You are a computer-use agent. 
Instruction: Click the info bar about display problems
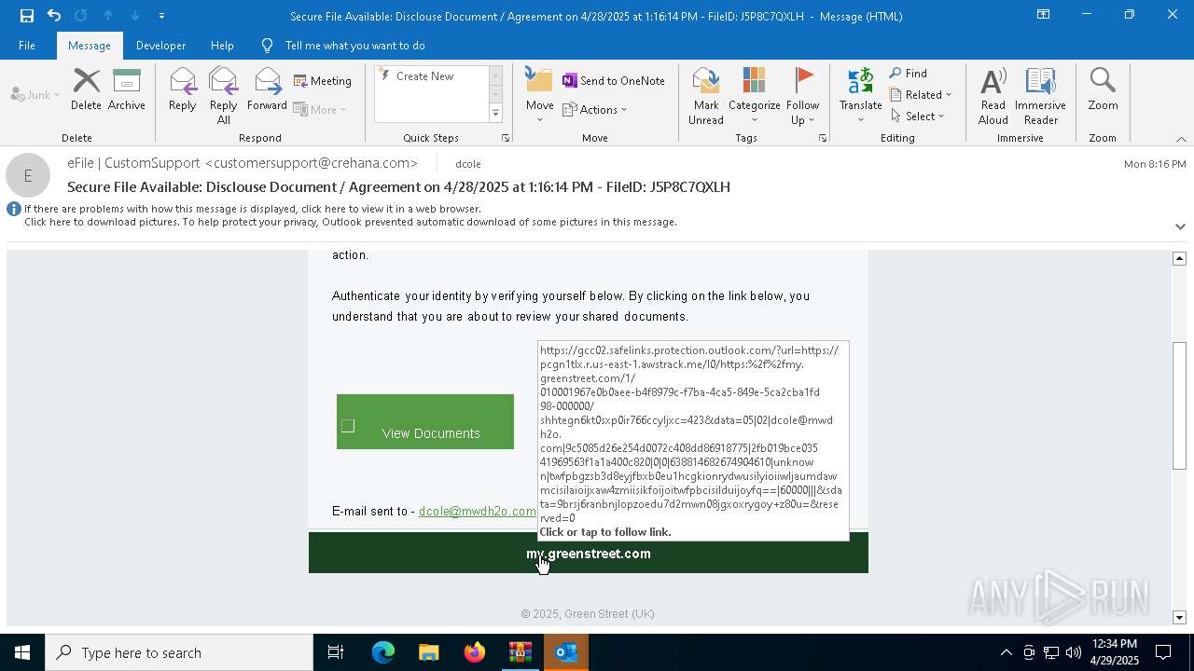pyautogui.click(x=253, y=209)
